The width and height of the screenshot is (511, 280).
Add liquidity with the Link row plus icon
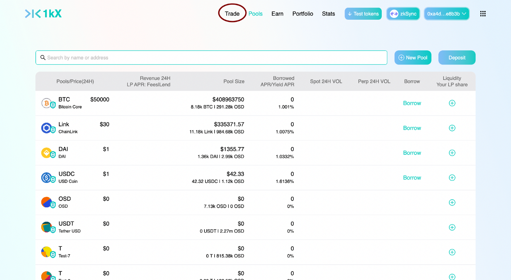[452, 128]
